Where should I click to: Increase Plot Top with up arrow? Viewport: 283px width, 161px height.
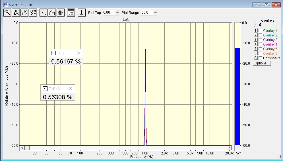(x=117, y=11)
